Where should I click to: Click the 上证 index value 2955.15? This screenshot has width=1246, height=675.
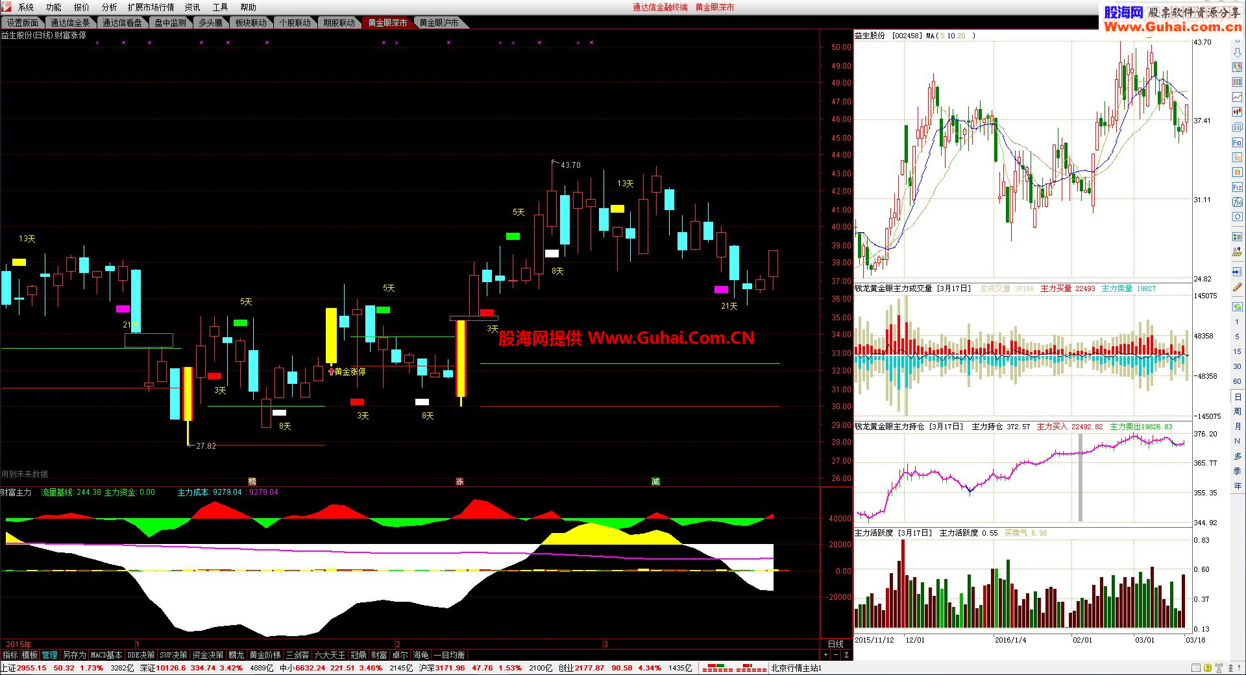[x=32, y=668]
